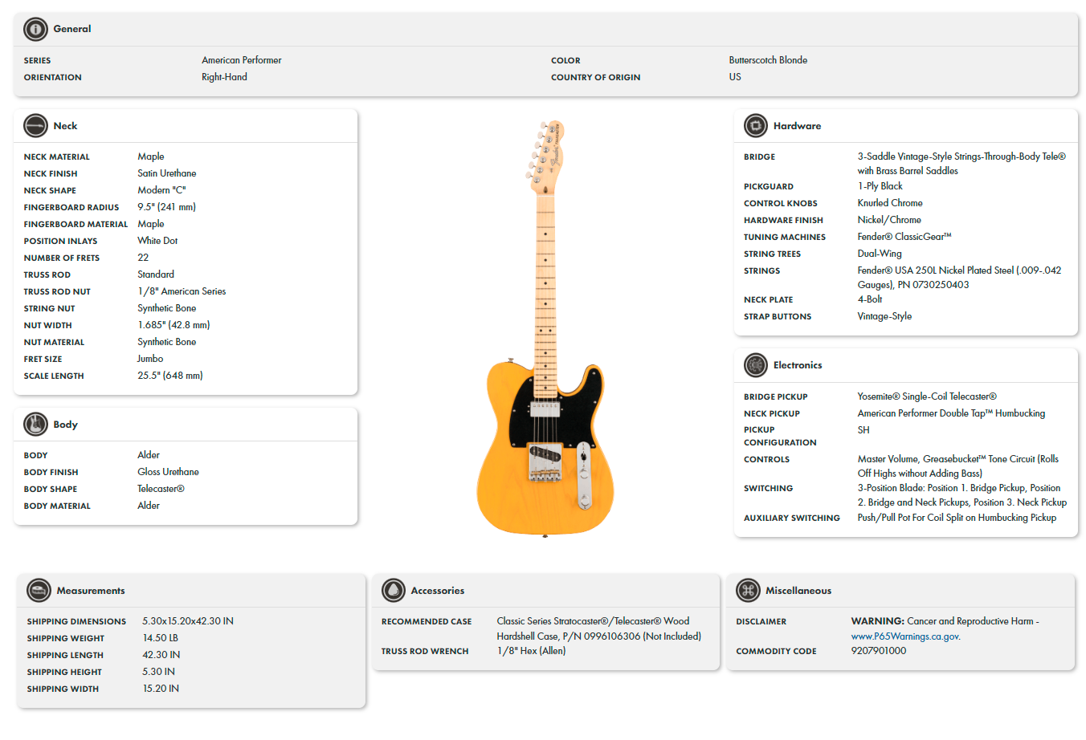This screenshot has width=1086, height=740.
Task: Click the Electronics section pickup icon
Action: (755, 365)
